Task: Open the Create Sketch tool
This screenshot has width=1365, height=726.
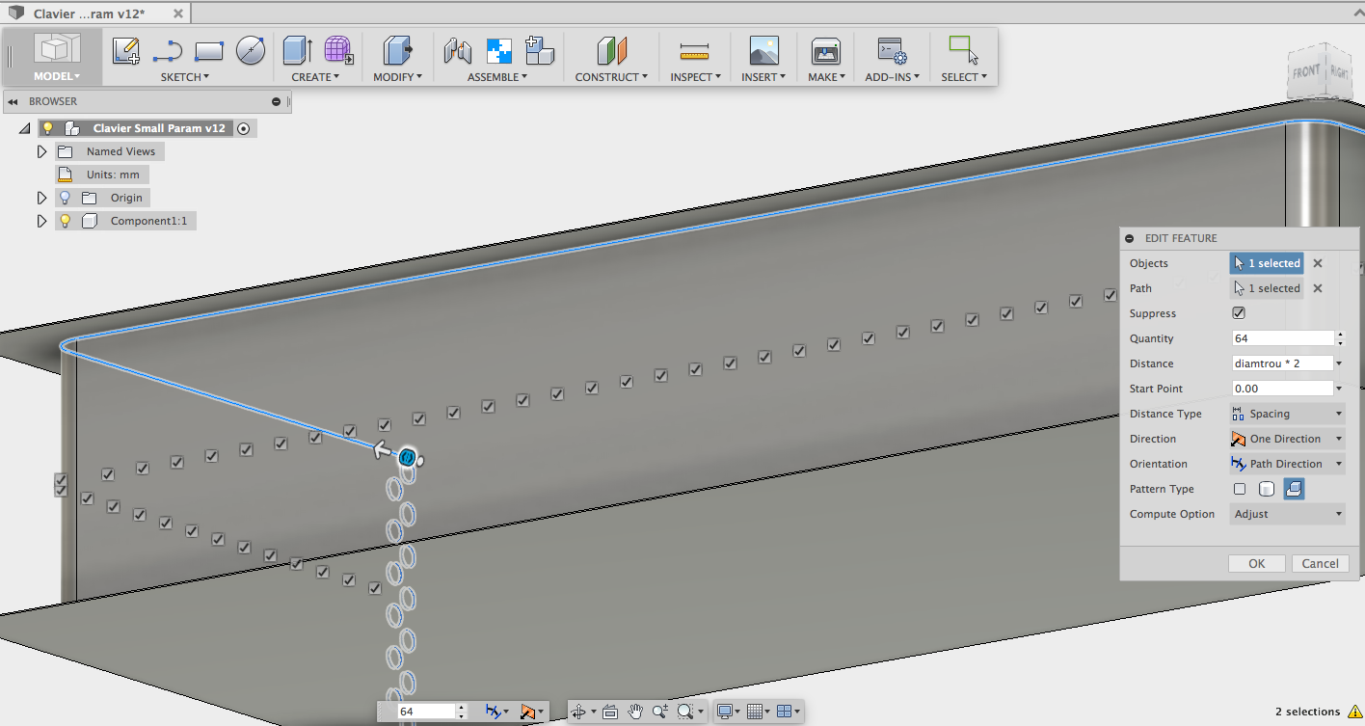Action: pos(125,50)
